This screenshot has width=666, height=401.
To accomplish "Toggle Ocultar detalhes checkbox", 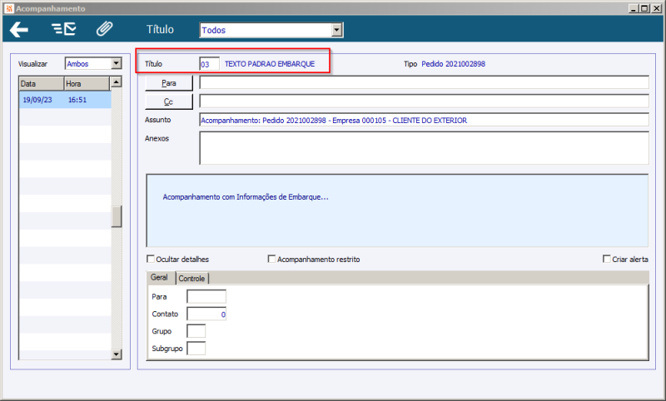I will [151, 259].
